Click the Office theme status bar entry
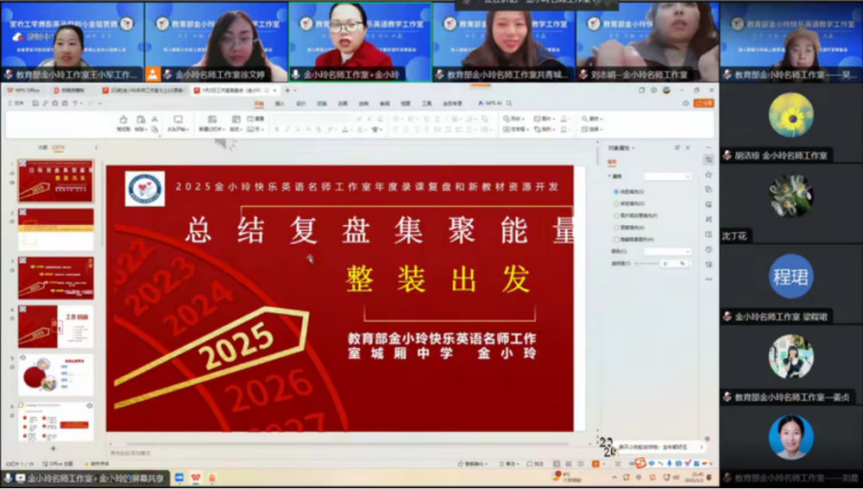This screenshot has height=489, width=863. [x=58, y=464]
